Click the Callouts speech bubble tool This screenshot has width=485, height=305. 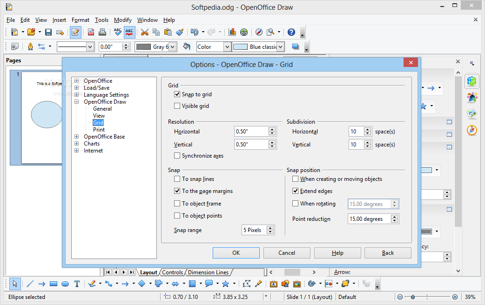pyautogui.click(x=209, y=284)
